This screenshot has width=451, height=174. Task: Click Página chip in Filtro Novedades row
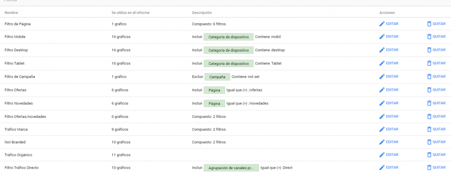pyautogui.click(x=214, y=103)
